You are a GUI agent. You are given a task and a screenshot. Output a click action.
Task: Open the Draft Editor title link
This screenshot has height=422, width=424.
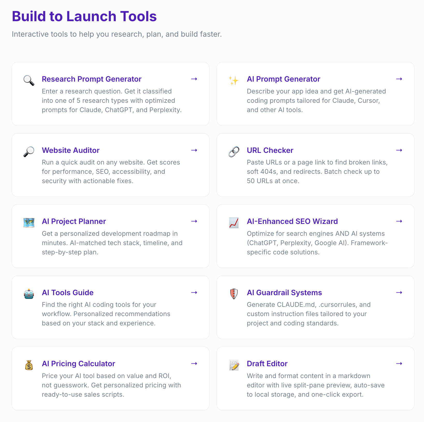[x=267, y=364]
